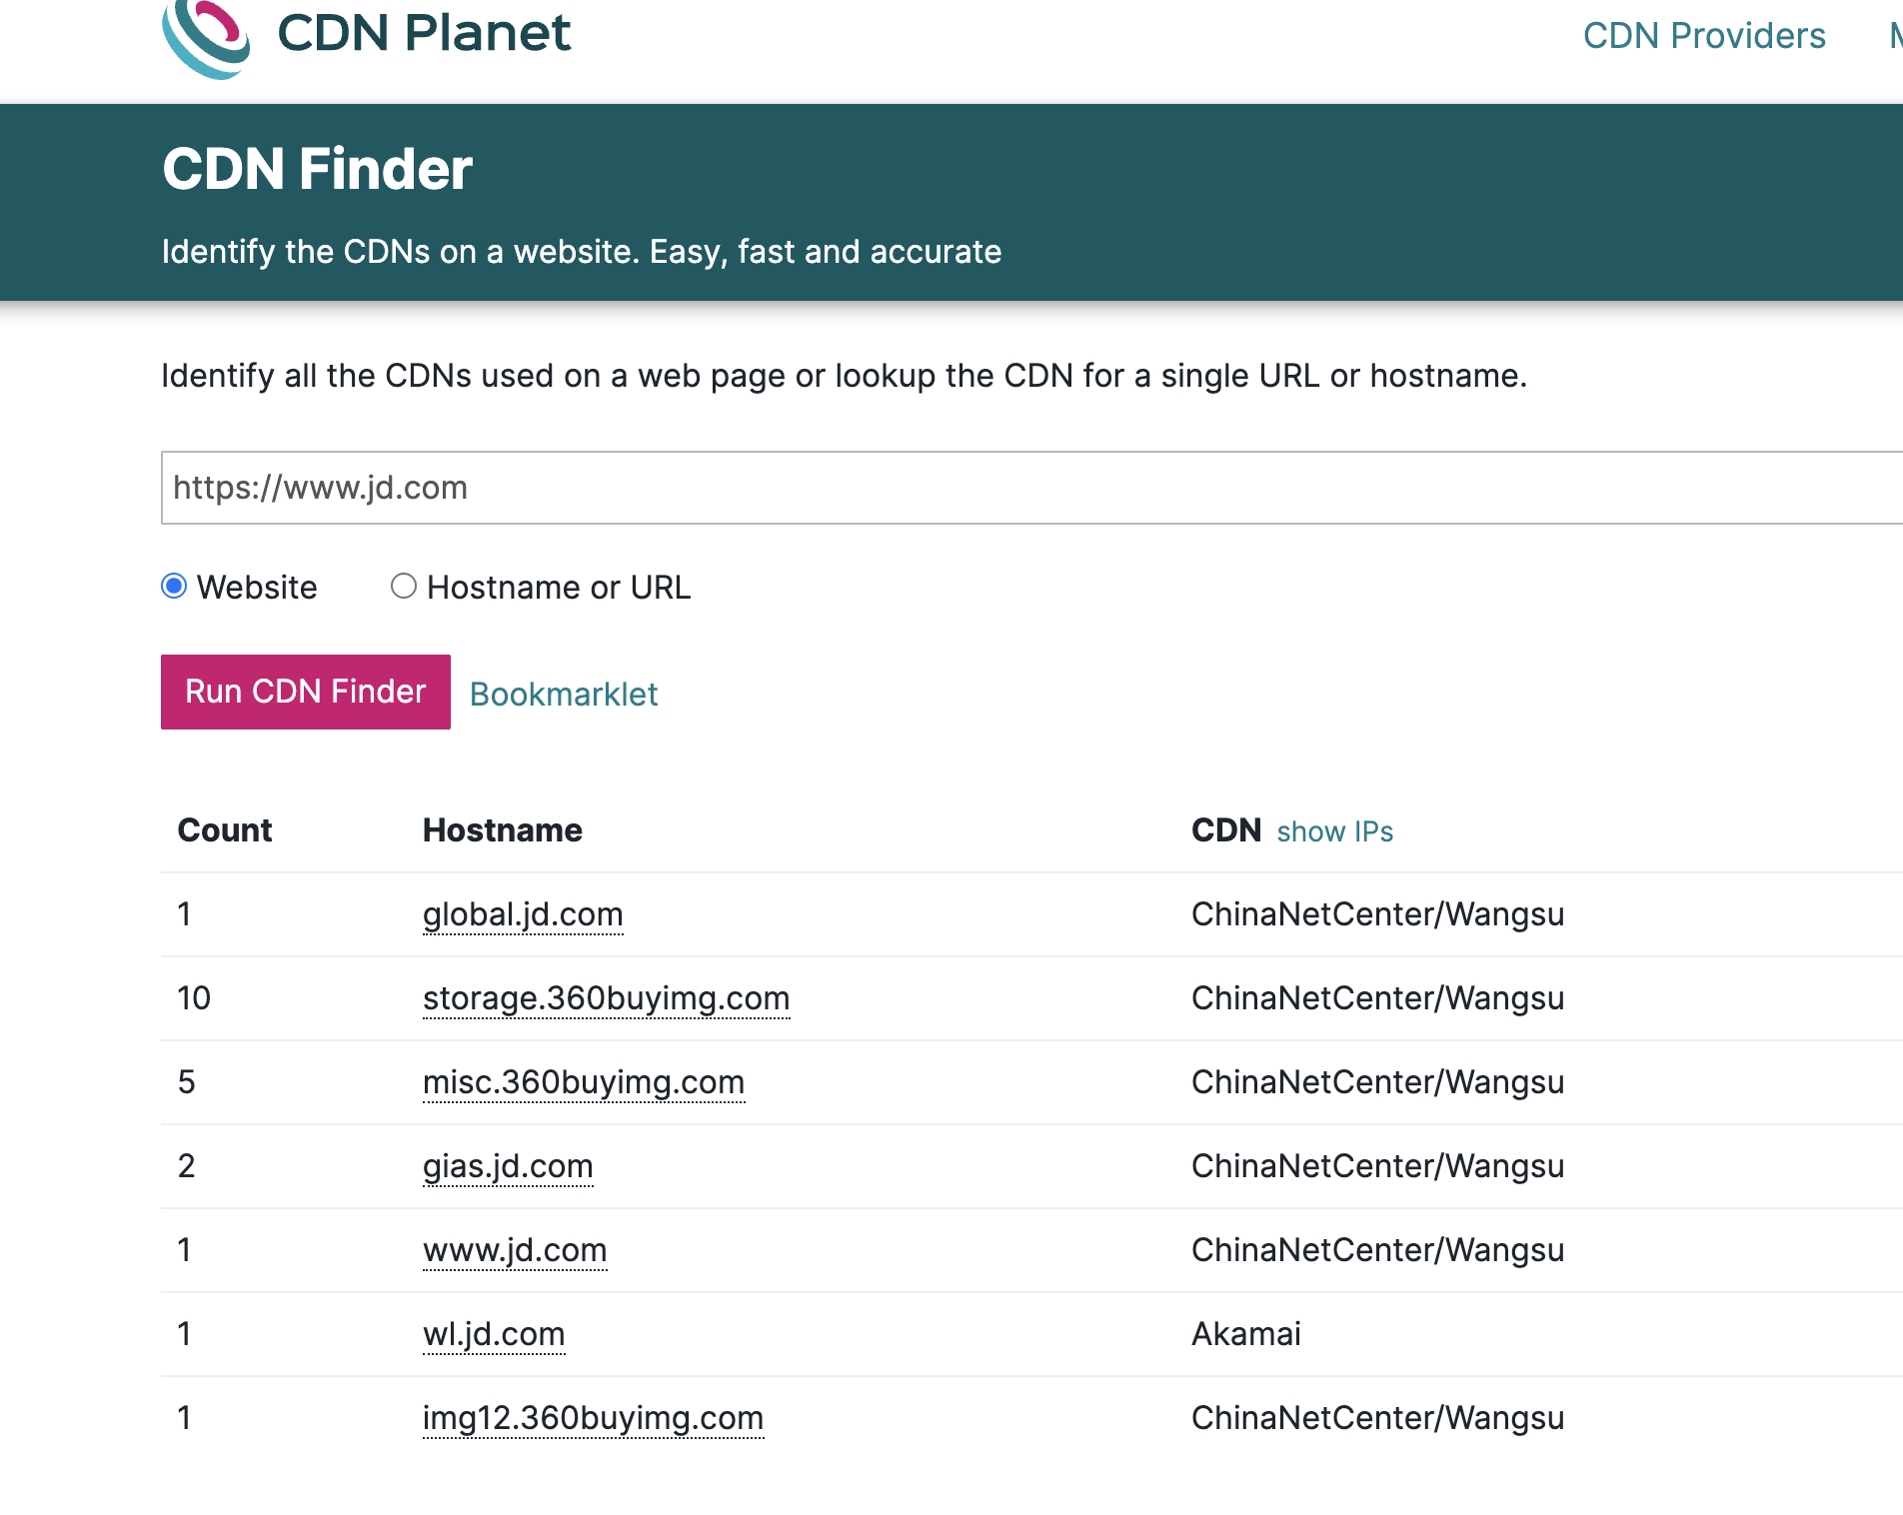This screenshot has height=1515, width=1903.
Task: Click the Count column header
Action: 225,830
